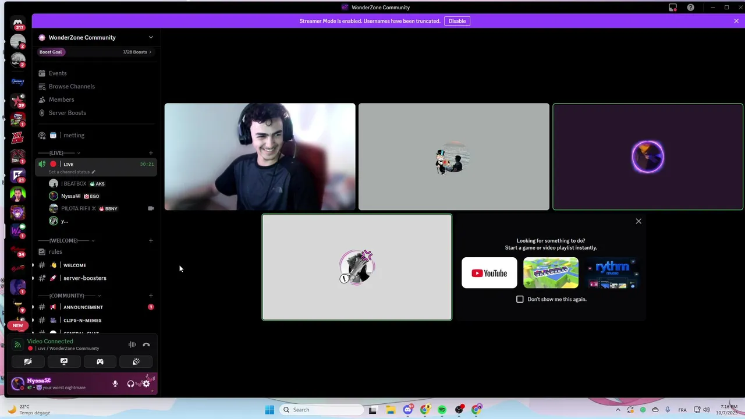Open Windows Start menu
The image size is (745, 419).
pyautogui.click(x=269, y=410)
